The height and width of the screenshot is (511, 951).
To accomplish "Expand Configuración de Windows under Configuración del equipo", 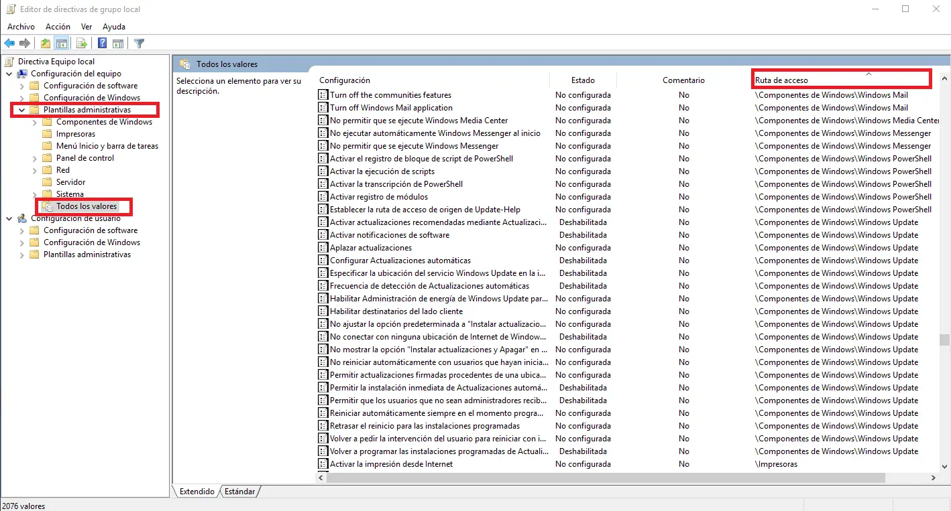I will point(22,98).
